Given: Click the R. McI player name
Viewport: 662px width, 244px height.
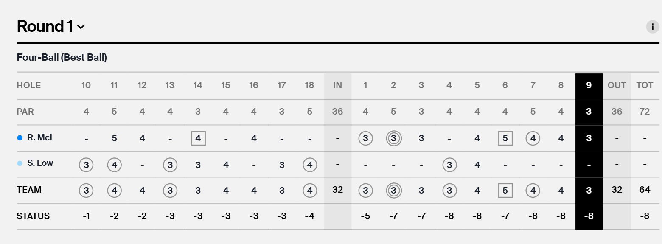Looking at the screenshot, I should click(40, 138).
